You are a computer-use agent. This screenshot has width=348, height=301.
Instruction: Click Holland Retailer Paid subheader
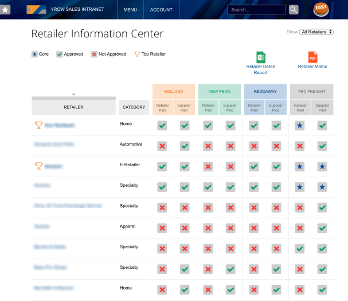point(162,108)
